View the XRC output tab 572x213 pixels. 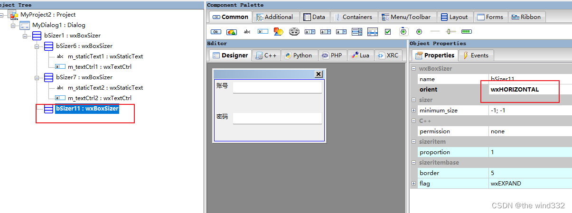(388, 55)
